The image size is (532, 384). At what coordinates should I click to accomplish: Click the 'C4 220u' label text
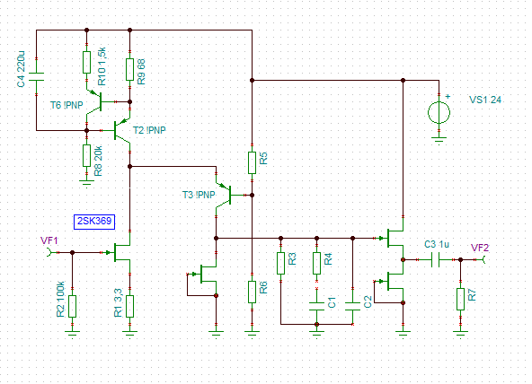point(21,69)
